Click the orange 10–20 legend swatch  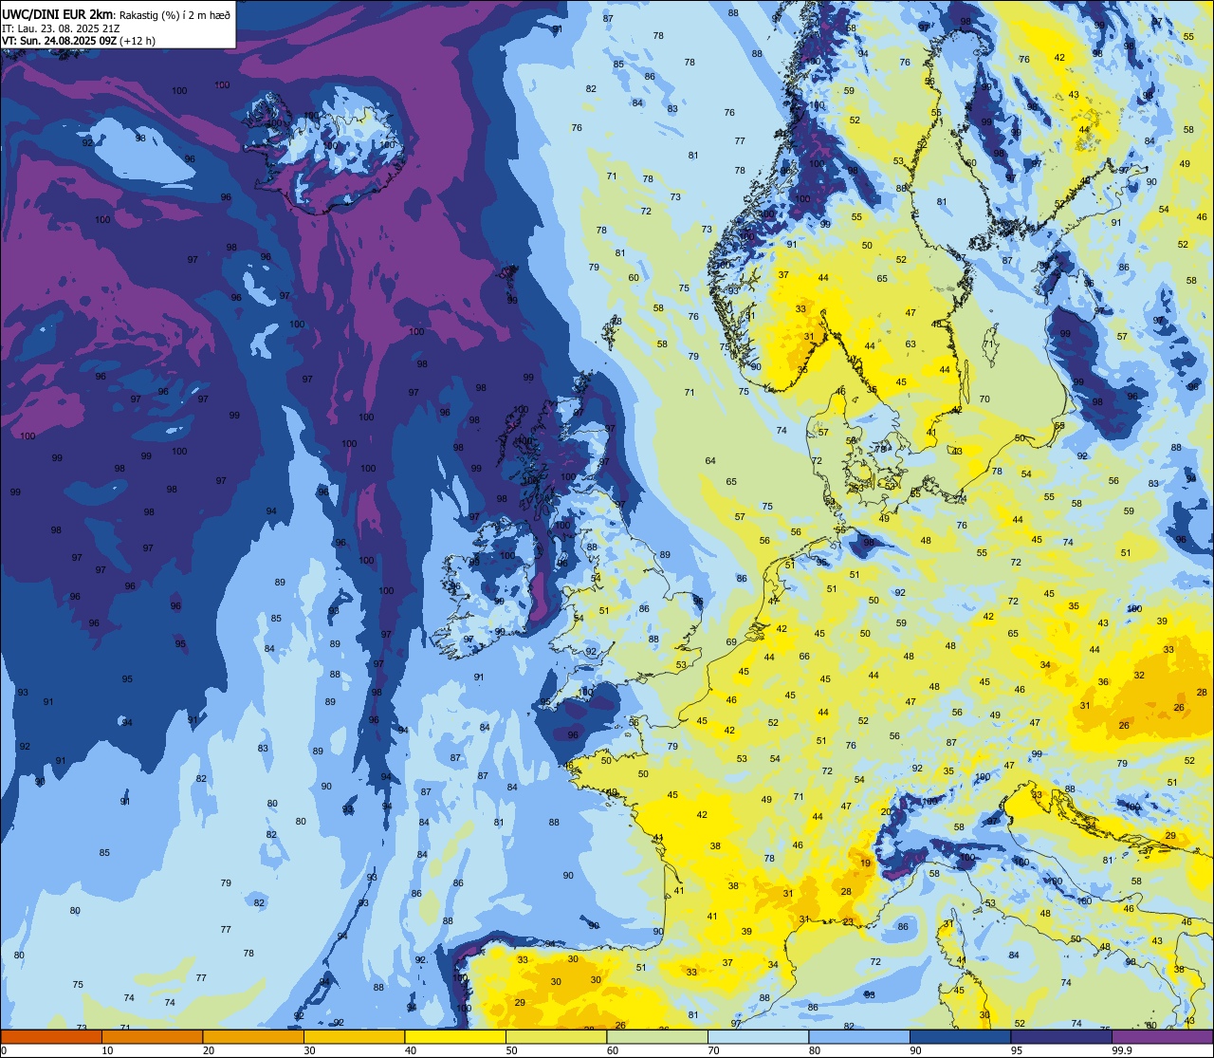[152, 1037]
